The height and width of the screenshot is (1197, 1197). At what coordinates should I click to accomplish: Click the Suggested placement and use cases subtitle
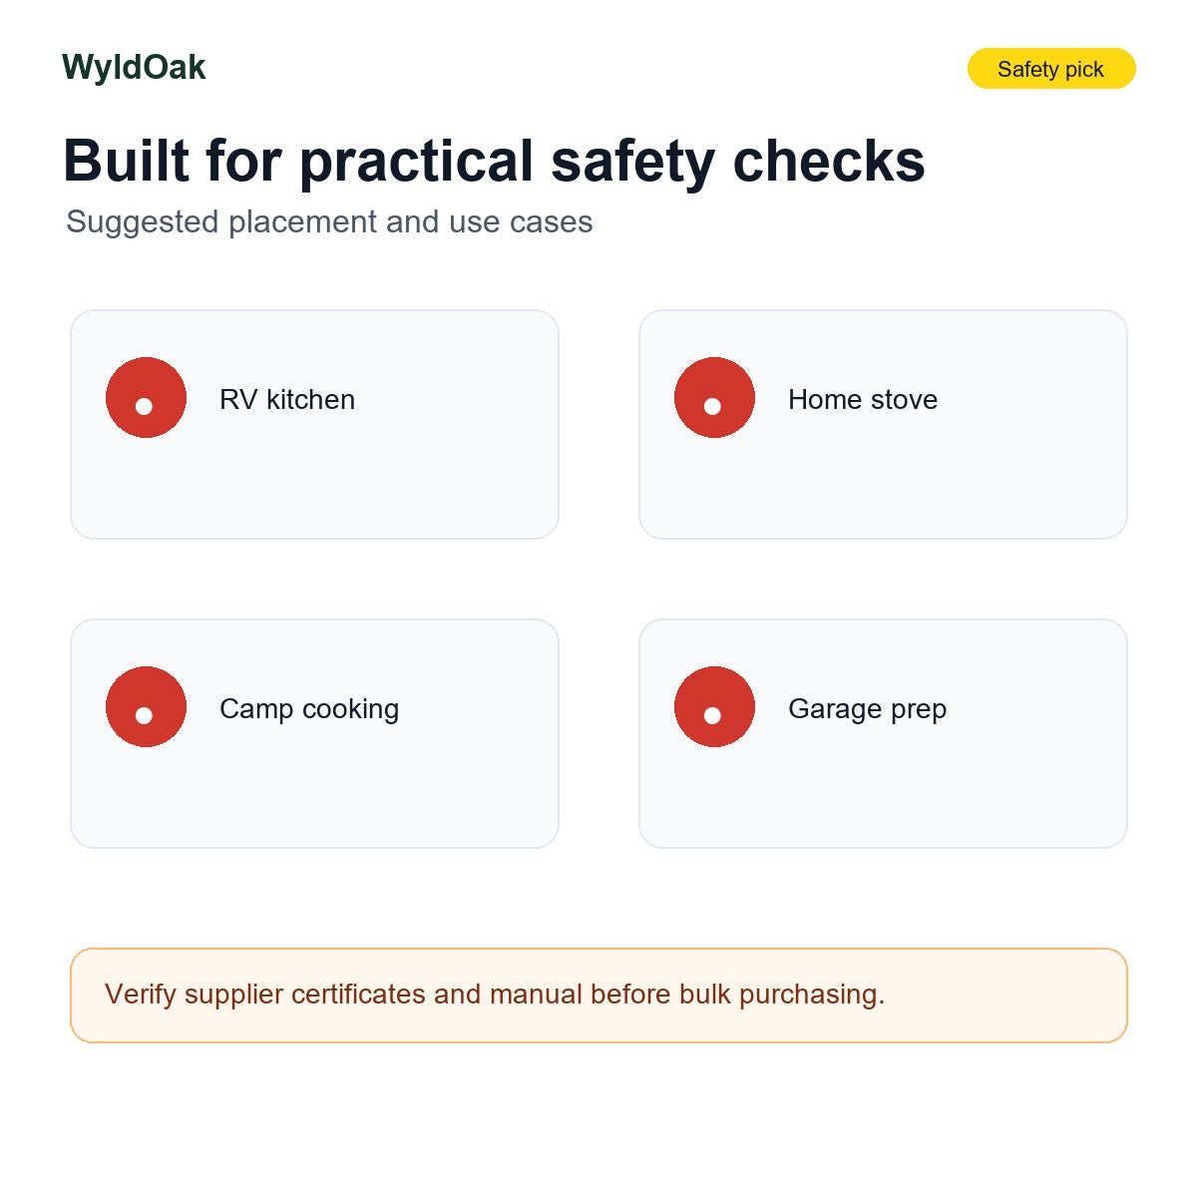point(329,221)
